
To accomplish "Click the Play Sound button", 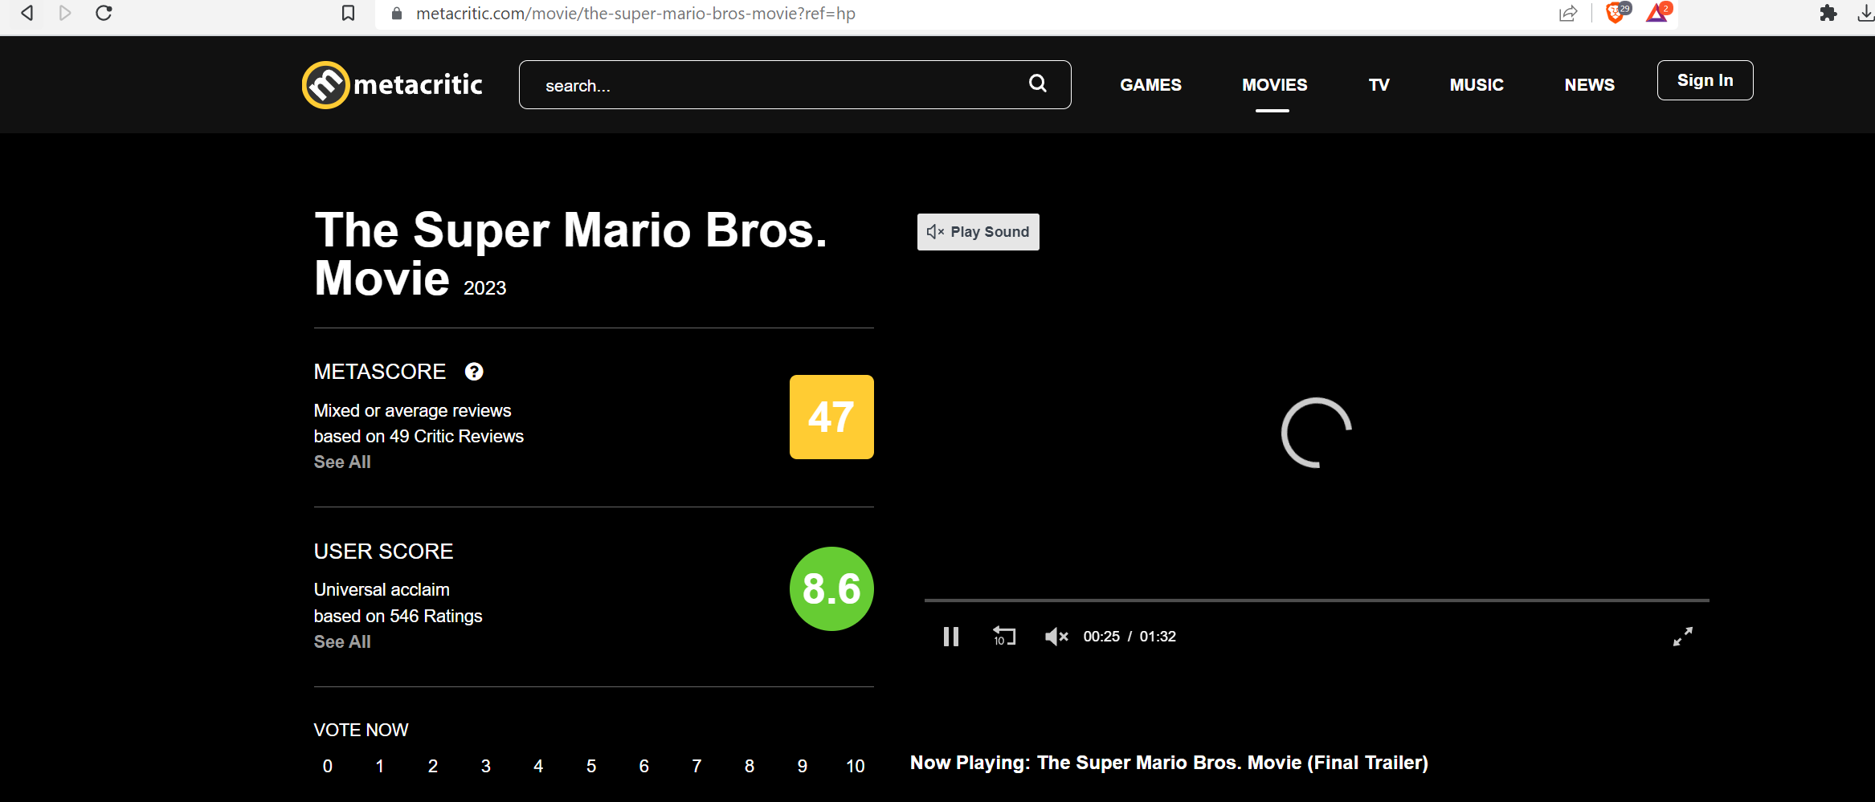I will point(978,232).
